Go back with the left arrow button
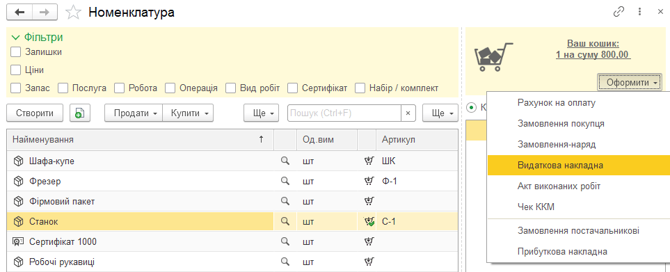Viewport: 670px width, 272px height. click(19, 13)
